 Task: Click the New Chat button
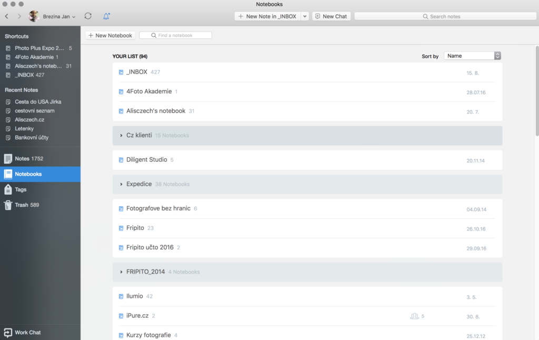[331, 16]
